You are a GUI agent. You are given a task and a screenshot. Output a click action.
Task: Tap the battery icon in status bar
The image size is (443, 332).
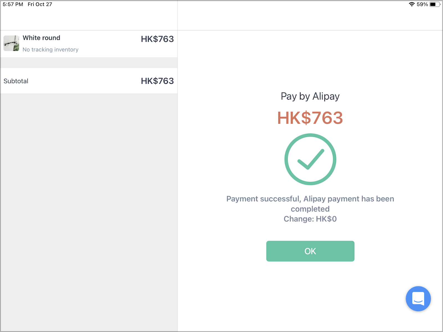[x=434, y=4]
